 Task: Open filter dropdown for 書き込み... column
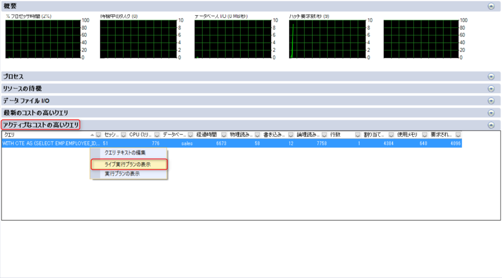tap(291, 135)
